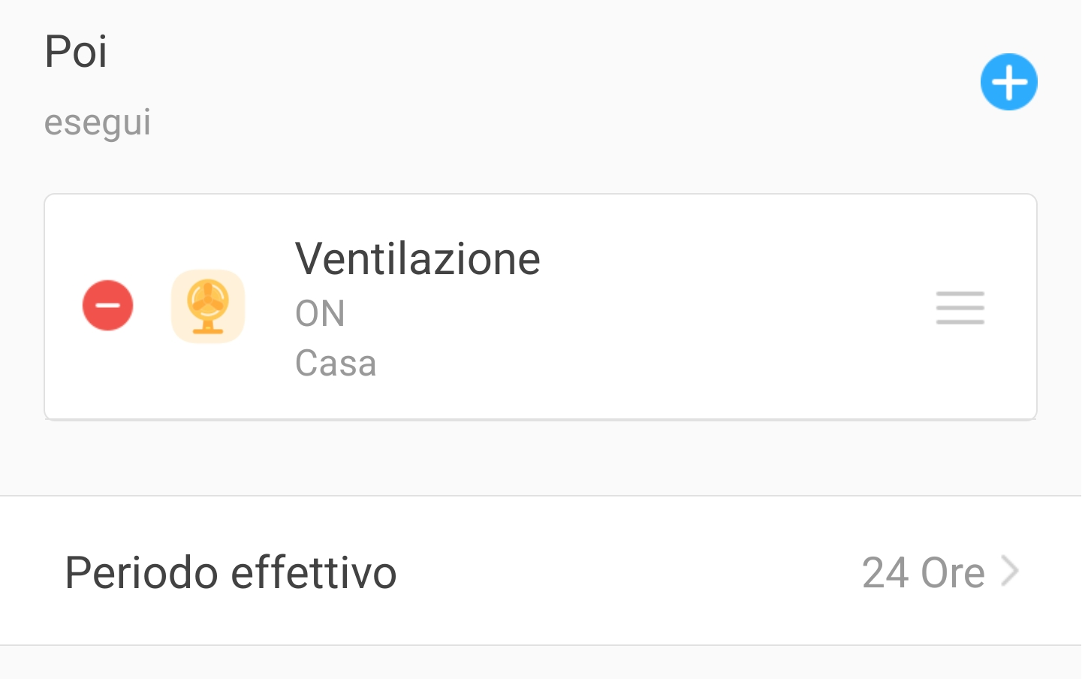Tap the blue plus add-action icon
Image resolution: width=1082 pixels, height=679 pixels.
1008,82
